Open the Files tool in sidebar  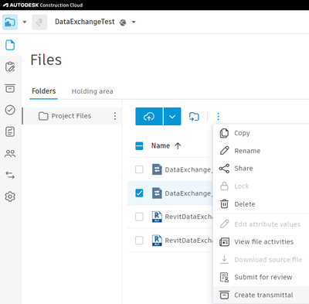pos(10,45)
